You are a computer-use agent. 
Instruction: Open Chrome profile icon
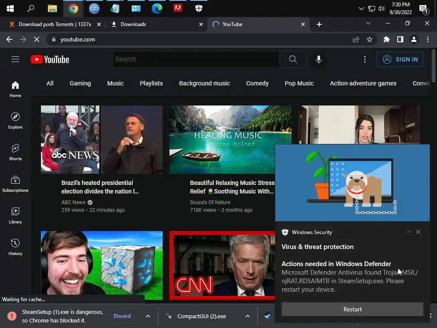pyautogui.click(x=414, y=39)
